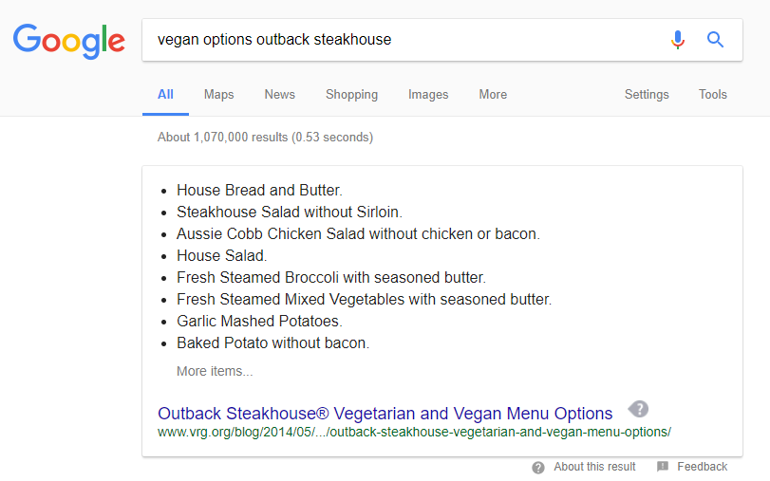The width and height of the screenshot is (770, 481).
Task: Expand the More search categories menu
Action: pyautogui.click(x=493, y=94)
